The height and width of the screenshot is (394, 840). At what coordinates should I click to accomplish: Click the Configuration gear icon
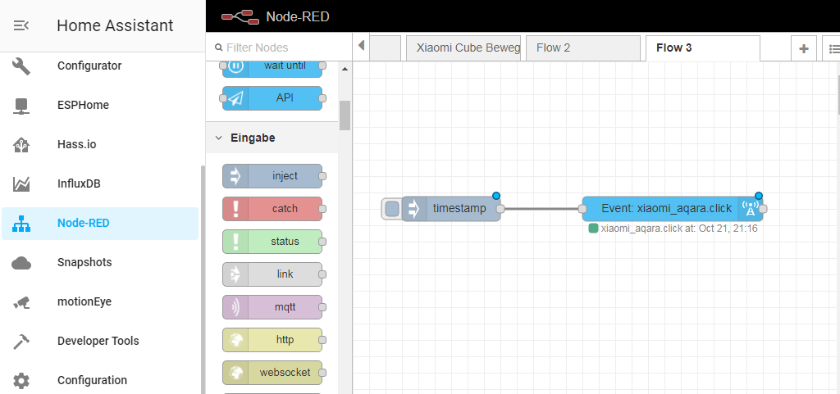tap(21, 381)
